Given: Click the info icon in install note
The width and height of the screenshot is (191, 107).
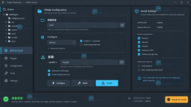Looking at the screenshot, I should tap(139, 78).
